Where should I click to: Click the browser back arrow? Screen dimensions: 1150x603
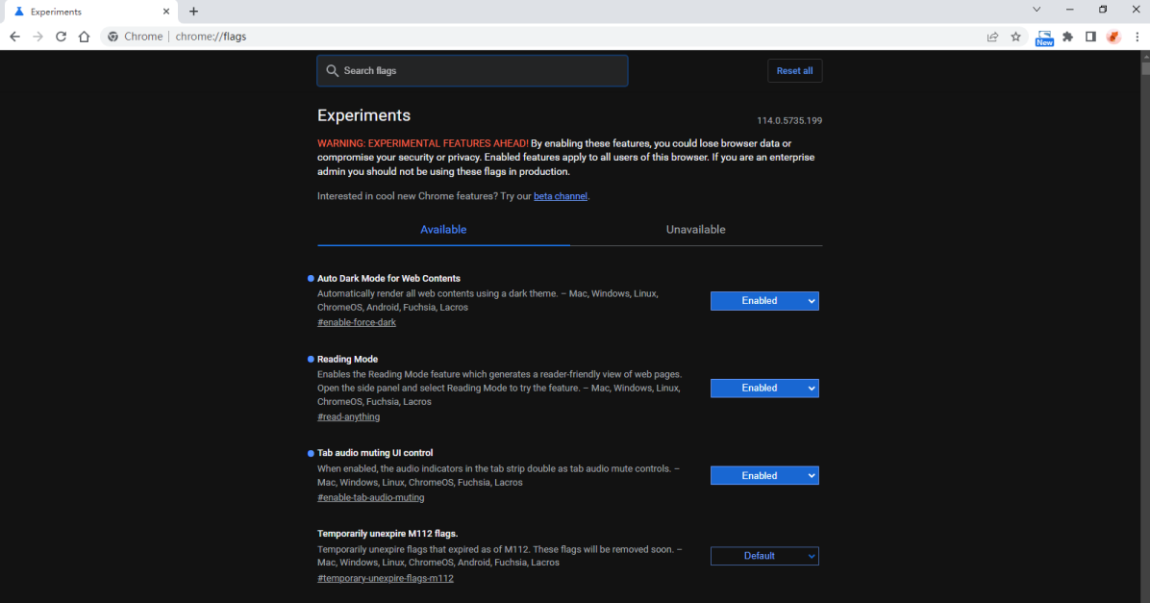click(14, 37)
